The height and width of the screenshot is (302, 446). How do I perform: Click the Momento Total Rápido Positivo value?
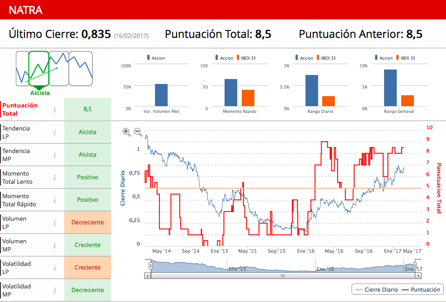(x=88, y=200)
